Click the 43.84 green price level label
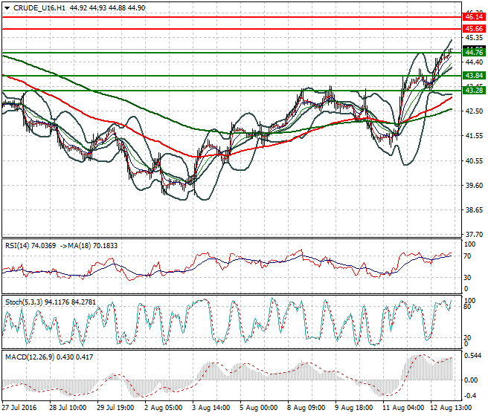This screenshot has height=416, width=491. [x=474, y=75]
